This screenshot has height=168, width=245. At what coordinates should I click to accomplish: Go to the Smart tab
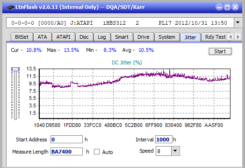click(x=122, y=37)
